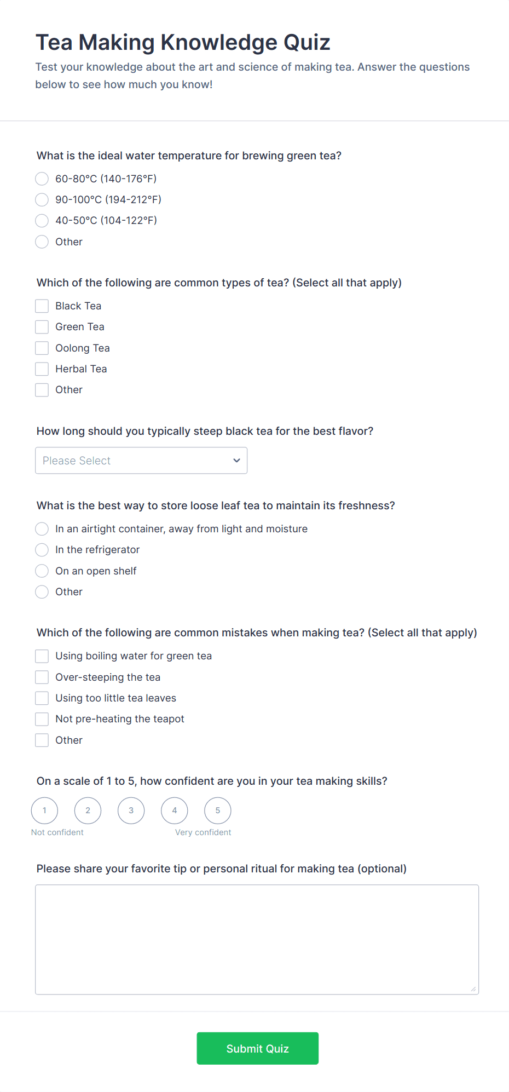Tick the Green Tea checkbox
The width and height of the screenshot is (509, 1092).
pos(42,327)
